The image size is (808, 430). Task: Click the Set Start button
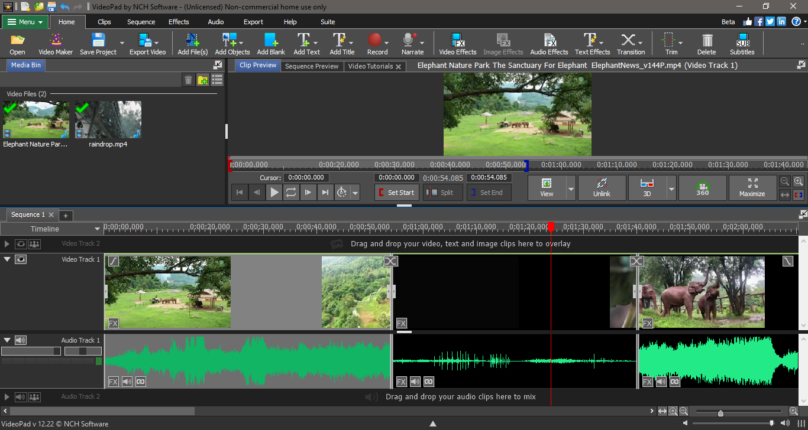[396, 193]
